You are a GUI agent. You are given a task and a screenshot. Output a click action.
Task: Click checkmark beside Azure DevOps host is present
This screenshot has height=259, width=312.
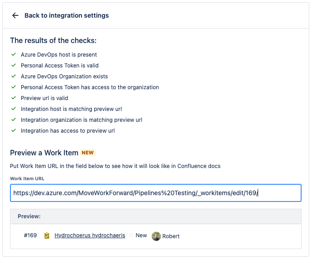click(14, 54)
